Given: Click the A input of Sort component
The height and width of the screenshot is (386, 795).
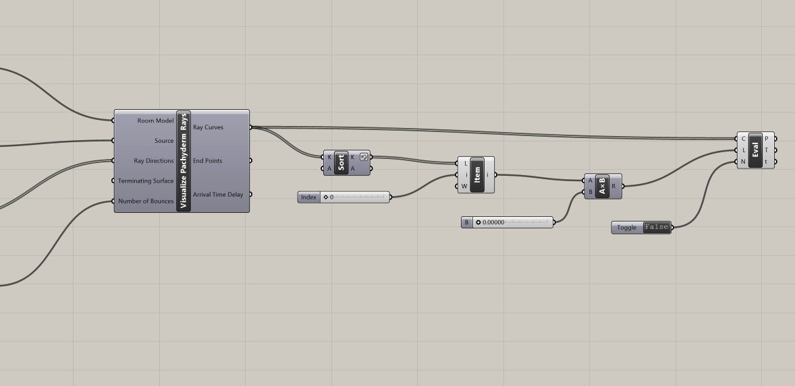Looking at the screenshot, I should pos(329,169).
